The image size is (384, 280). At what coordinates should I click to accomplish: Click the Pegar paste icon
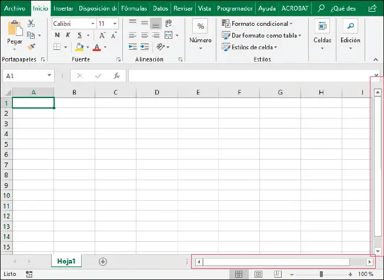click(x=15, y=28)
